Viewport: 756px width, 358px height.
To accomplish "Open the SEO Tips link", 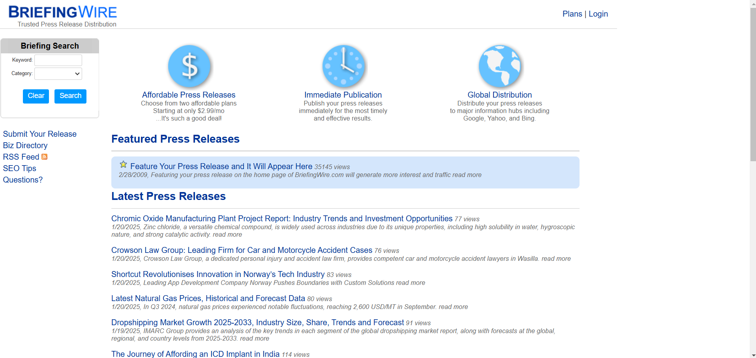I will [19, 168].
